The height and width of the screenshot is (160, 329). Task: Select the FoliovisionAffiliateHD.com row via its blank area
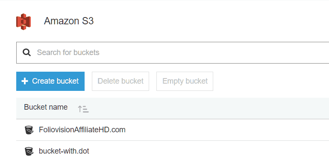pyautogui.click(x=226, y=130)
